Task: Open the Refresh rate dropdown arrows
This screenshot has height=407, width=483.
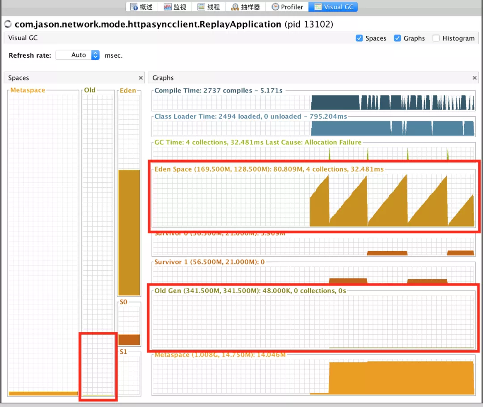Action: coord(96,55)
